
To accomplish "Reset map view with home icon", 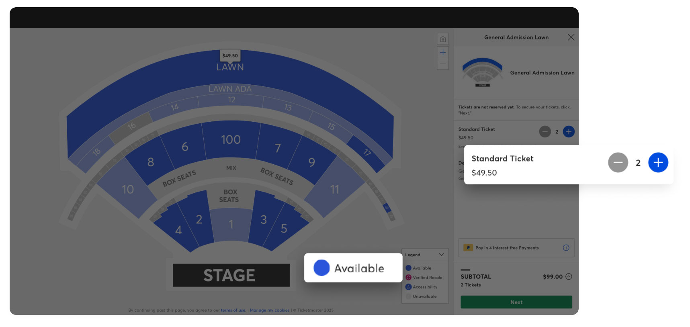I will click(442, 39).
